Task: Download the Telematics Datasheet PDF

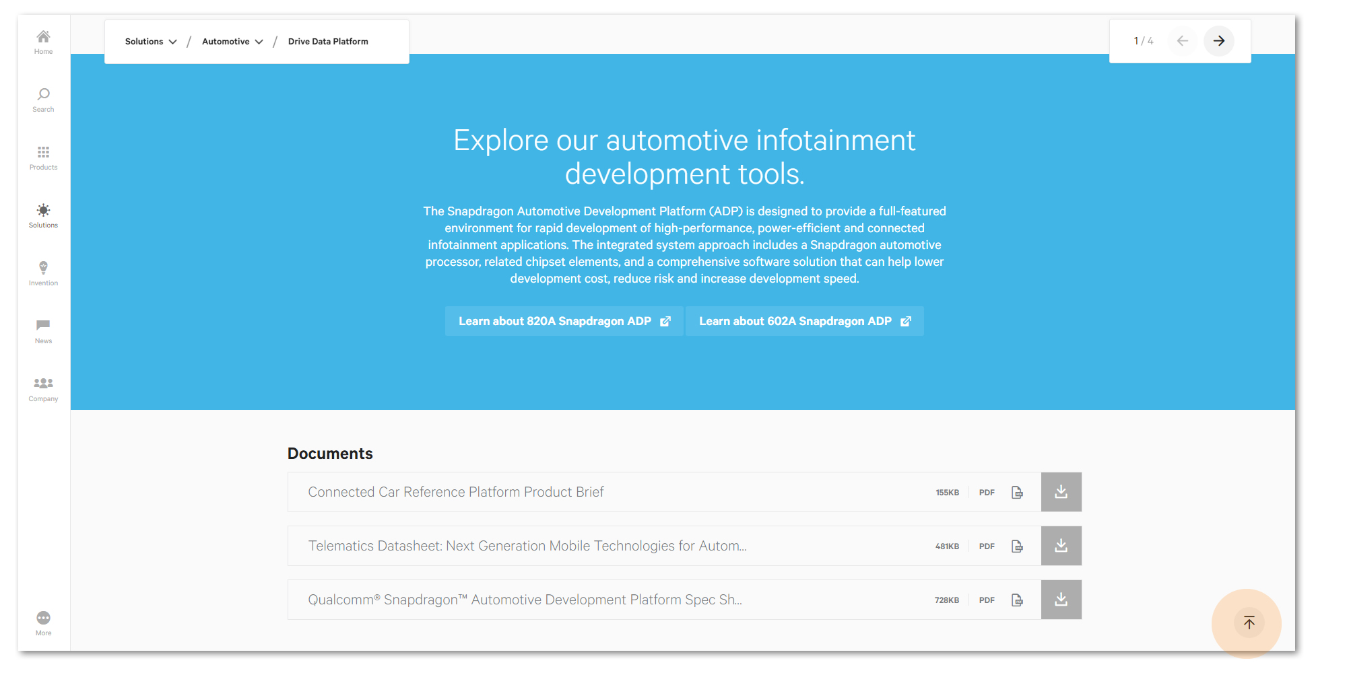Action: click(x=1061, y=546)
